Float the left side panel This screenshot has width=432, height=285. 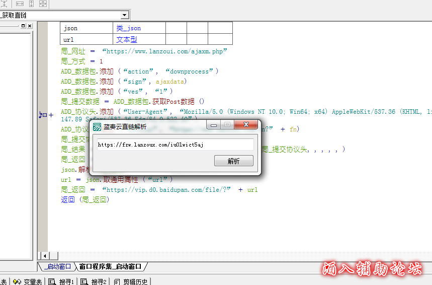[23, 26]
